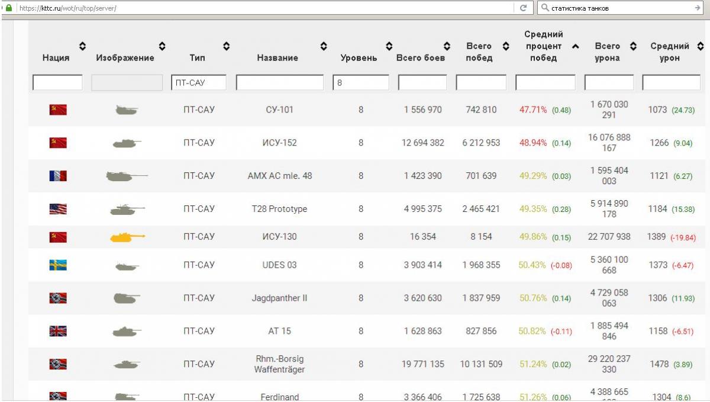This screenshot has height=402, width=710.
Task: Click the 10 131 509 wins value
Action: click(x=481, y=364)
